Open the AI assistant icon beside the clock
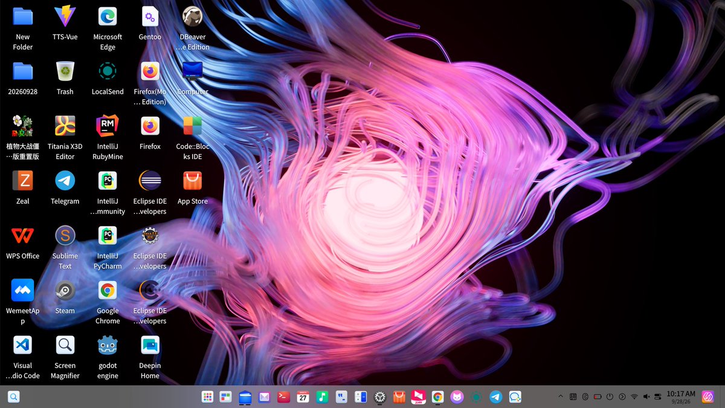725x408 pixels. (x=707, y=397)
